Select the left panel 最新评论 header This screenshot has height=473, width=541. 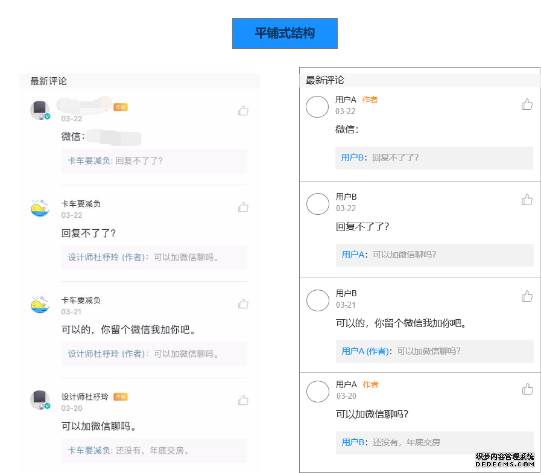pos(42,80)
